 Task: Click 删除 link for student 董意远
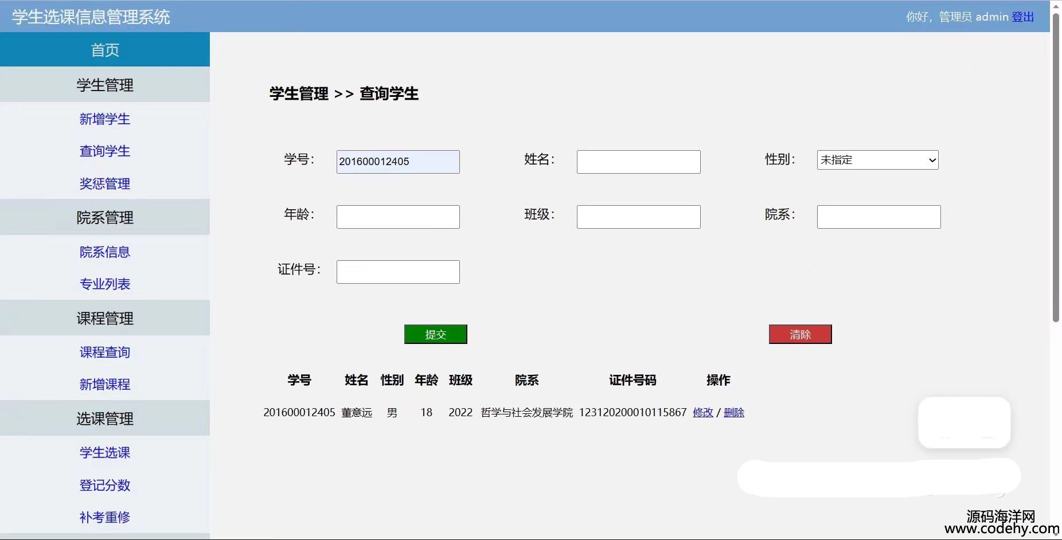coord(733,412)
